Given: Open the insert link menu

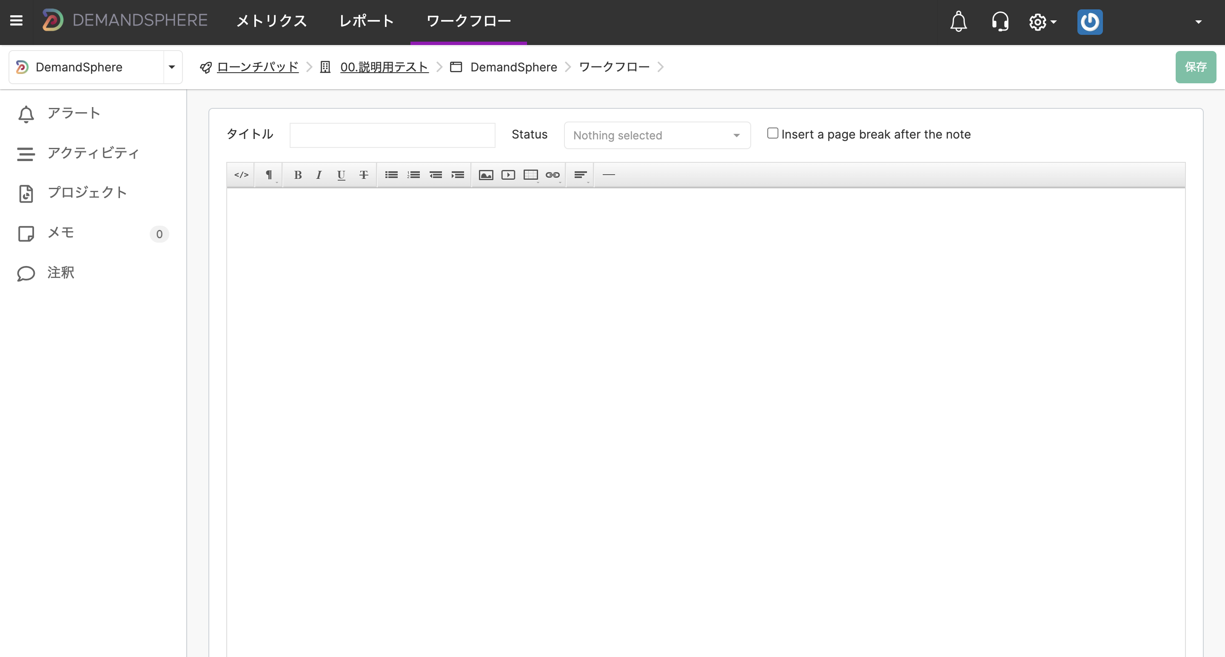Looking at the screenshot, I should point(553,175).
